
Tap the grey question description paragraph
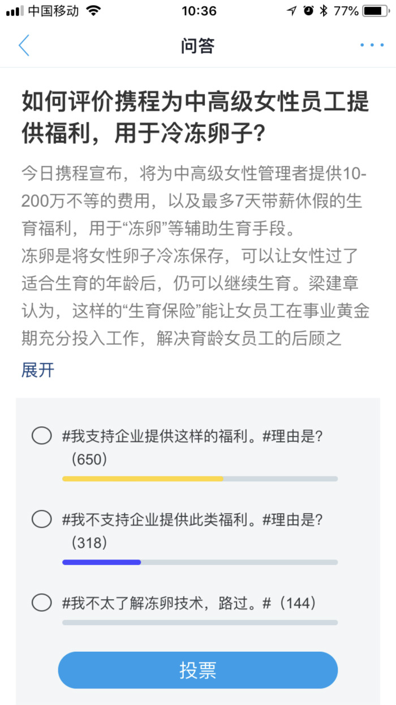click(x=195, y=256)
